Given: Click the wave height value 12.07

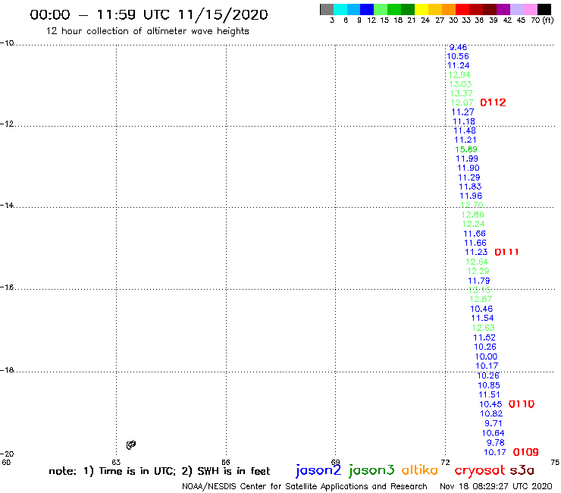Looking at the screenshot, I should [x=462, y=102].
